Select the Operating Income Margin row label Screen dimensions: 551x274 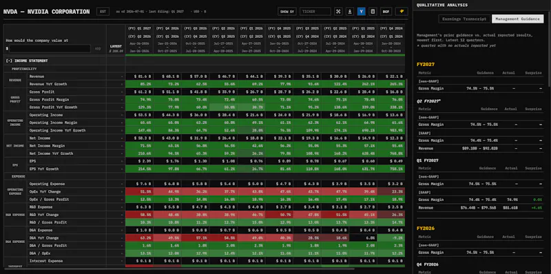[53, 123]
